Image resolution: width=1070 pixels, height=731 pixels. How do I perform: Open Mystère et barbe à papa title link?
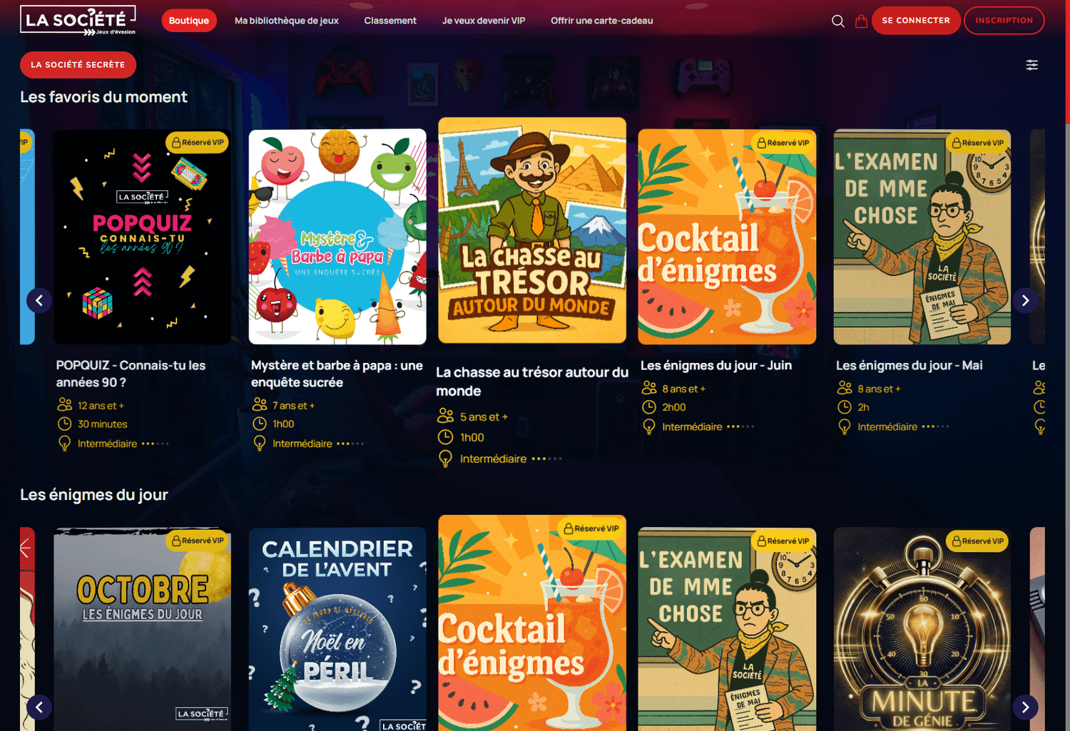click(337, 374)
